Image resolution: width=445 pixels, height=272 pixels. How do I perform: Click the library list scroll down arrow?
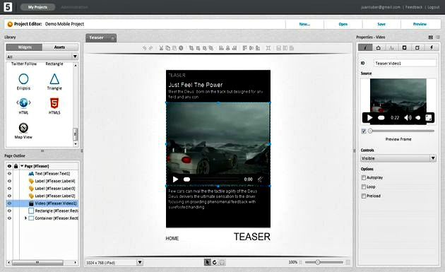coord(76,144)
